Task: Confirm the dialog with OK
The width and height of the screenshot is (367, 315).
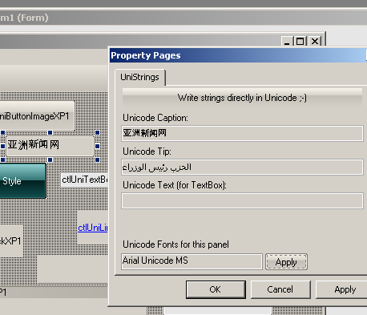Action: pos(216,289)
